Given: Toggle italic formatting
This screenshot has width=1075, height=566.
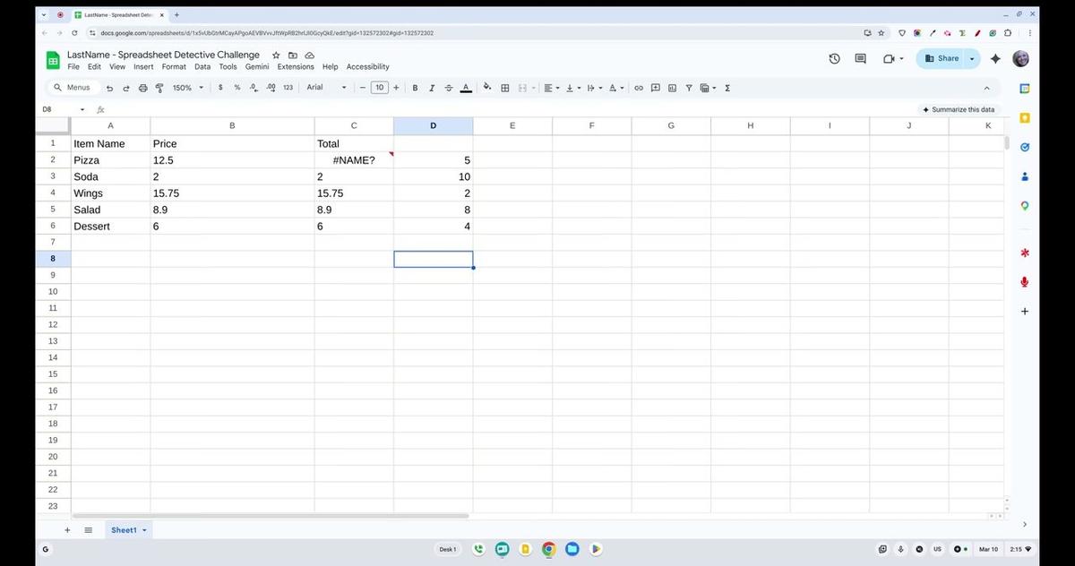Looking at the screenshot, I should [432, 88].
